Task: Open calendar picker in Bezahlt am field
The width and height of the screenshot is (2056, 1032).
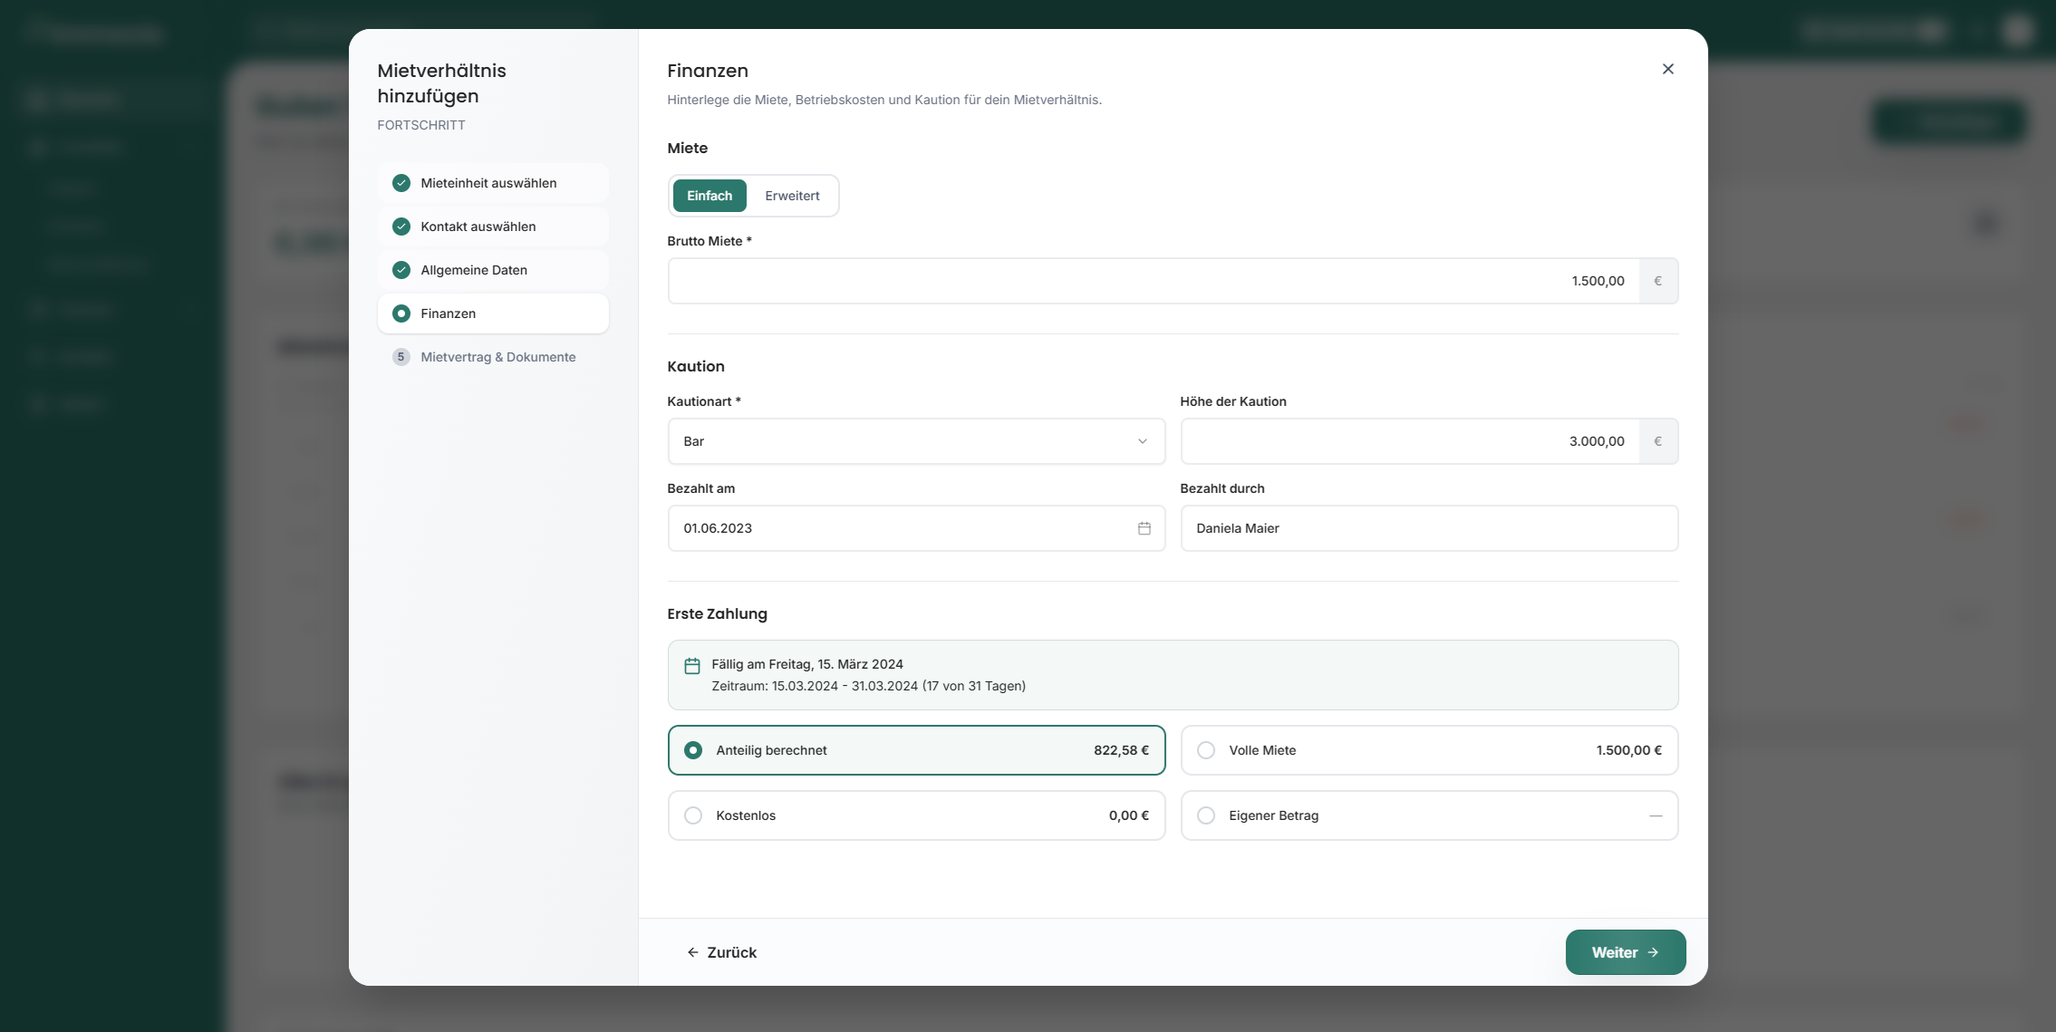Action: pyautogui.click(x=1144, y=528)
